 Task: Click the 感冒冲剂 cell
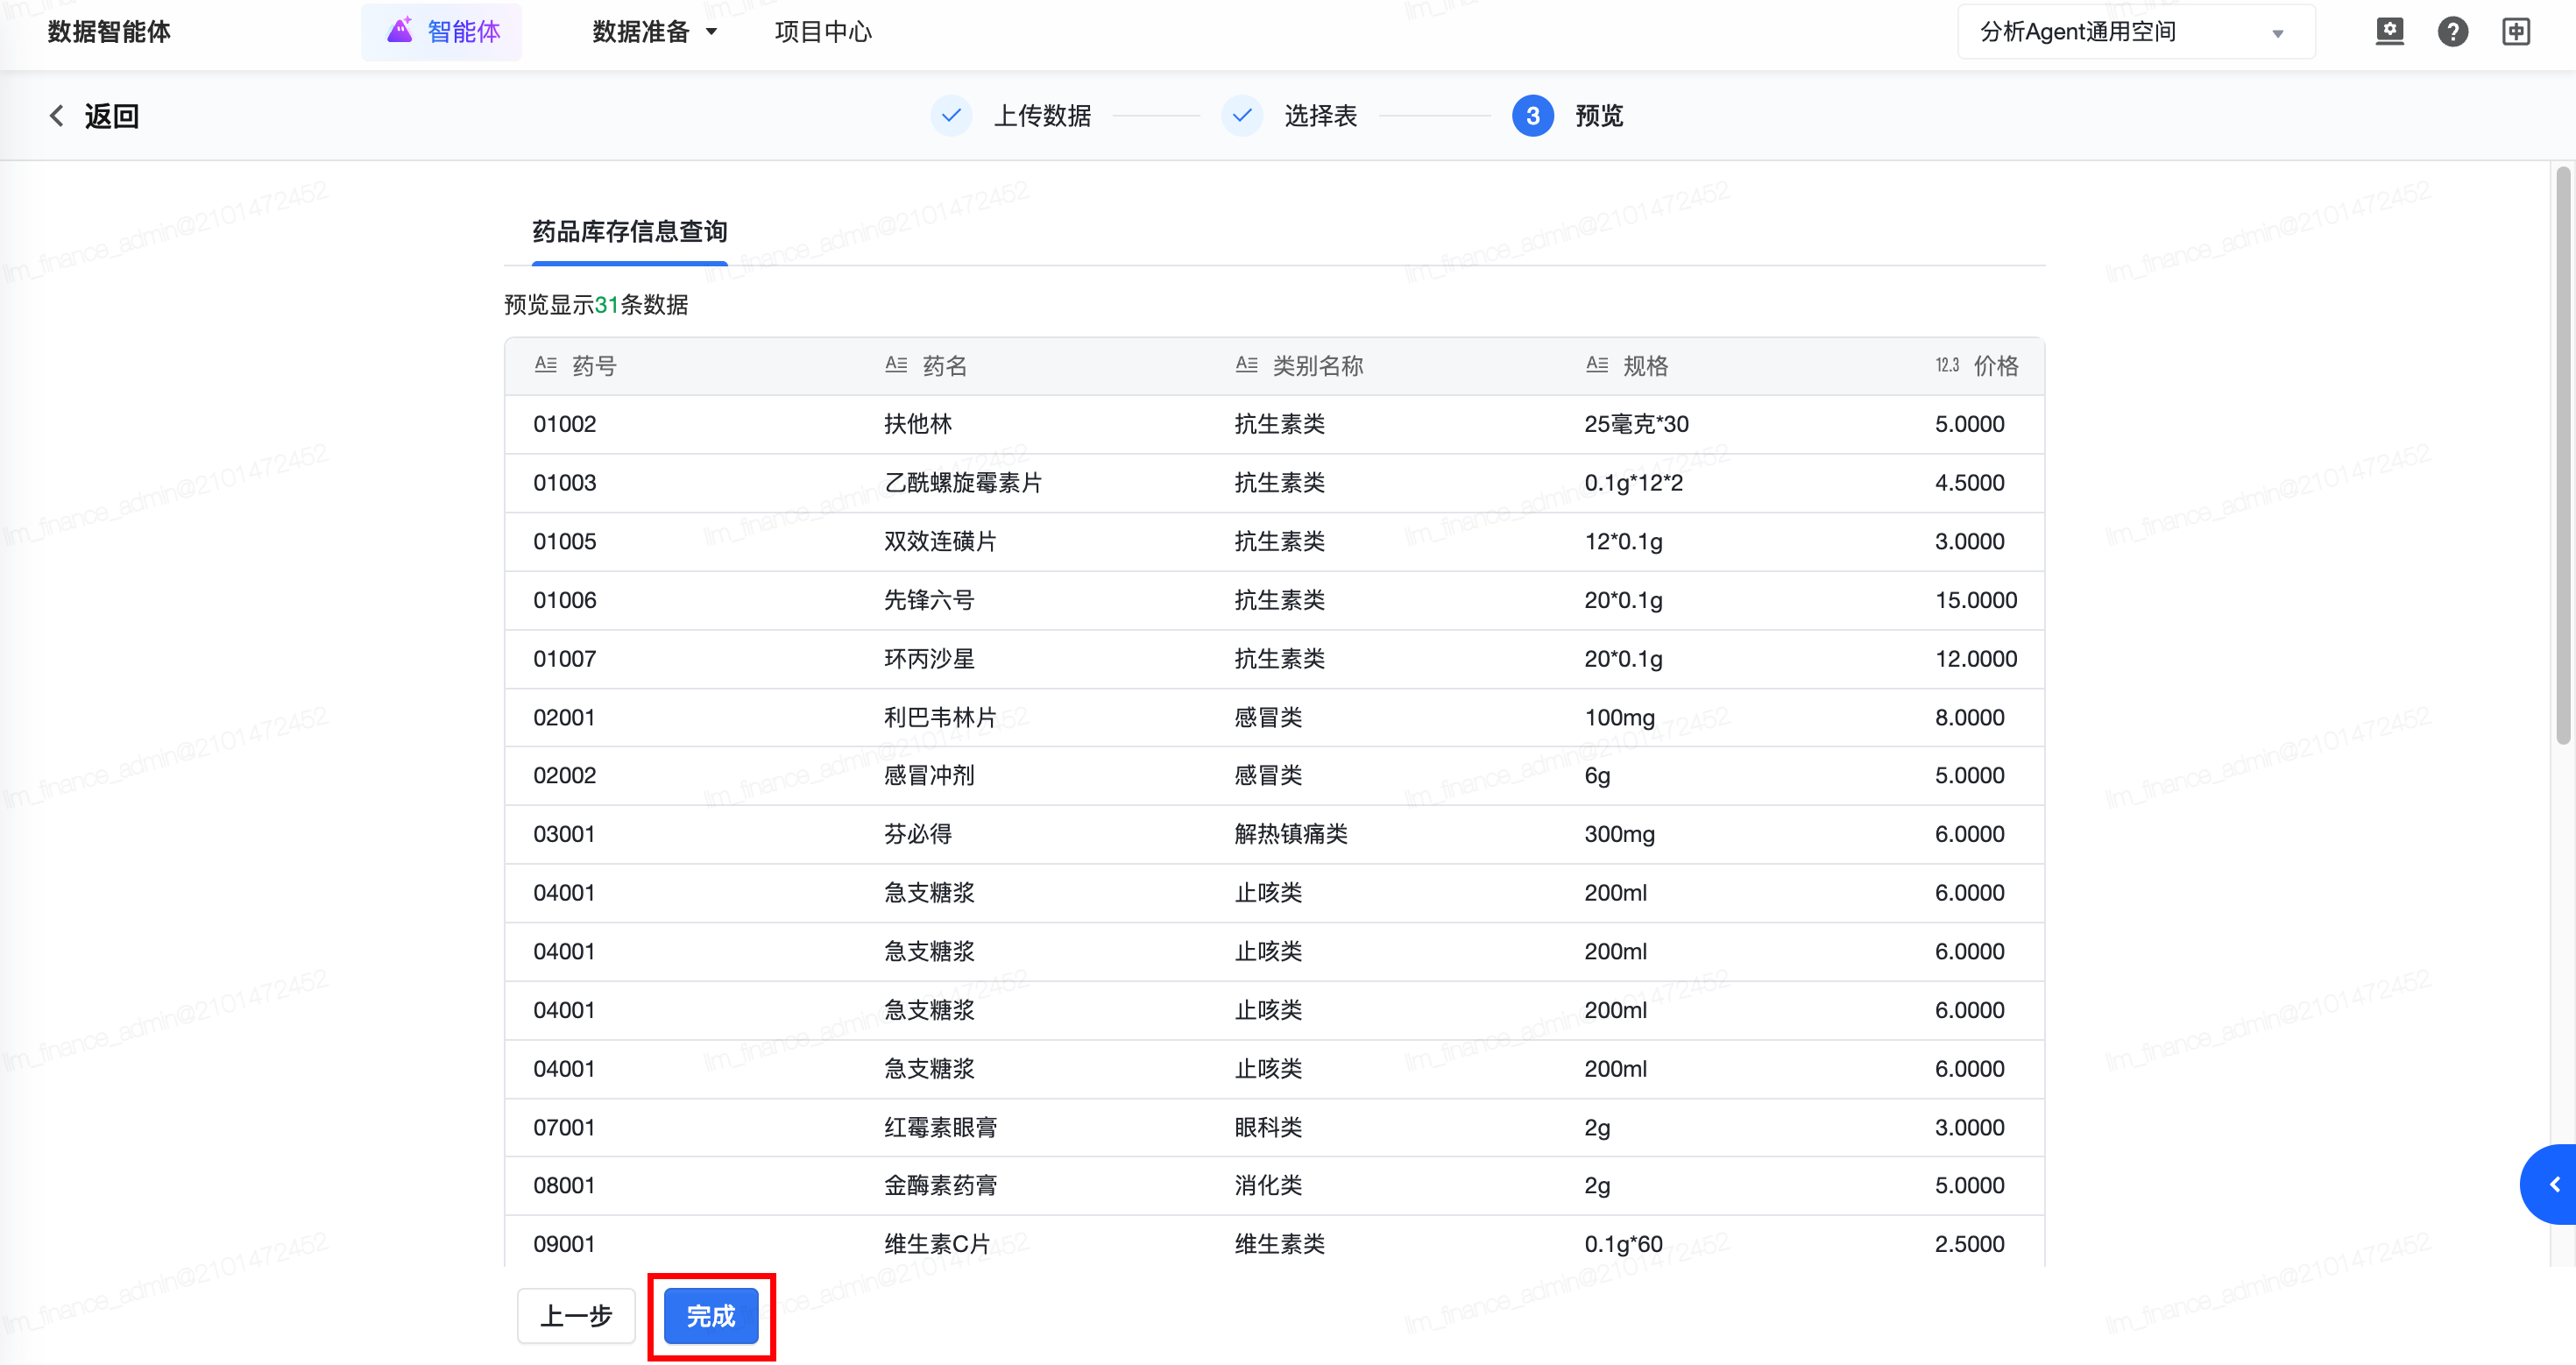pyautogui.click(x=929, y=775)
